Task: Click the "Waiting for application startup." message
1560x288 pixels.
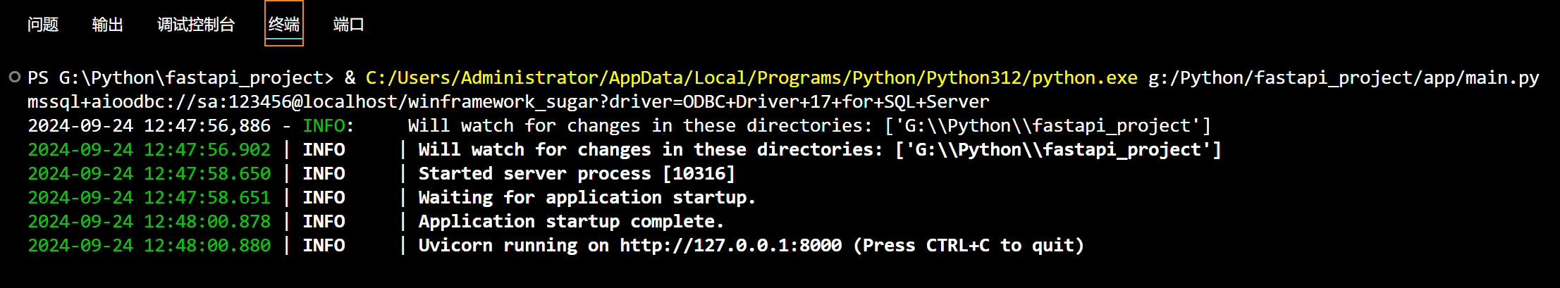Action: (x=586, y=198)
